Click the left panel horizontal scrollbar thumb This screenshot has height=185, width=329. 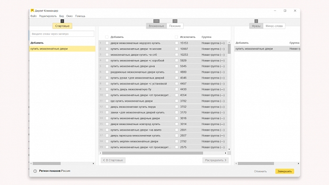(x=46, y=164)
